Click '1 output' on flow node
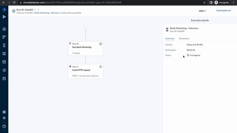Screen dimensions: 237x133 (76, 53)
